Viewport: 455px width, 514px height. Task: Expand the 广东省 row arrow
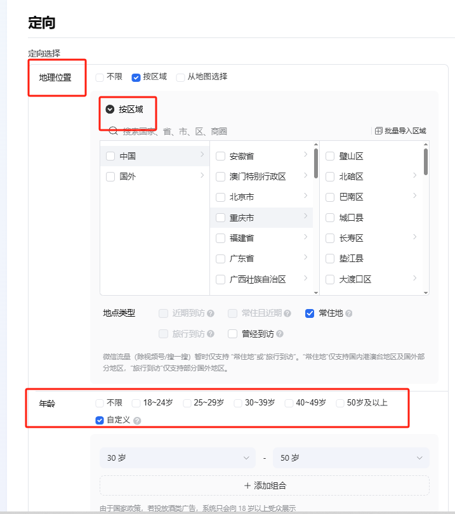(x=305, y=257)
